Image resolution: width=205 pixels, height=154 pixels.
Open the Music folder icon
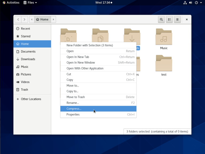[x=164, y=36]
